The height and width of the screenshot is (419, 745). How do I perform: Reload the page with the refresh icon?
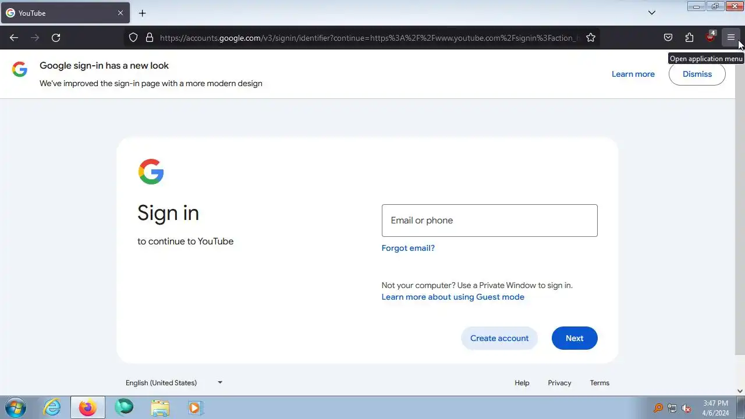pyautogui.click(x=56, y=38)
